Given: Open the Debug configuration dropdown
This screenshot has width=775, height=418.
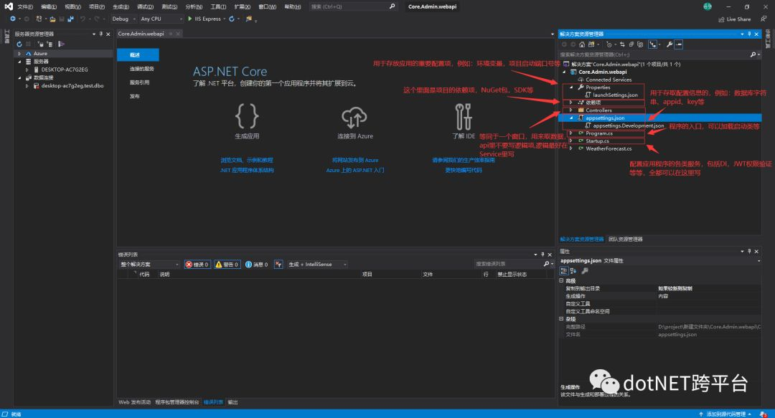Looking at the screenshot, I should (123, 19).
